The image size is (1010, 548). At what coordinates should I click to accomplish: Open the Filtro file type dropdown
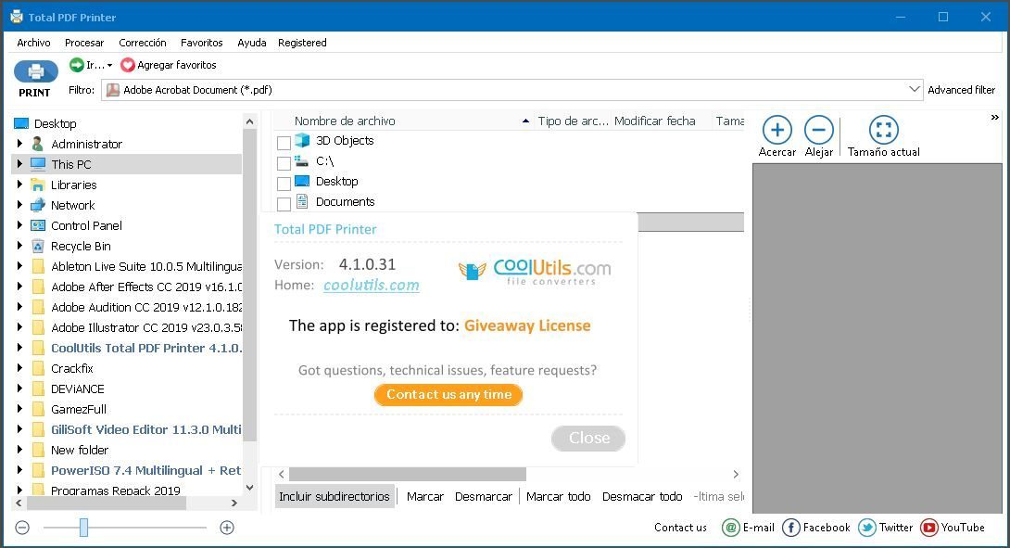(914, 90)
